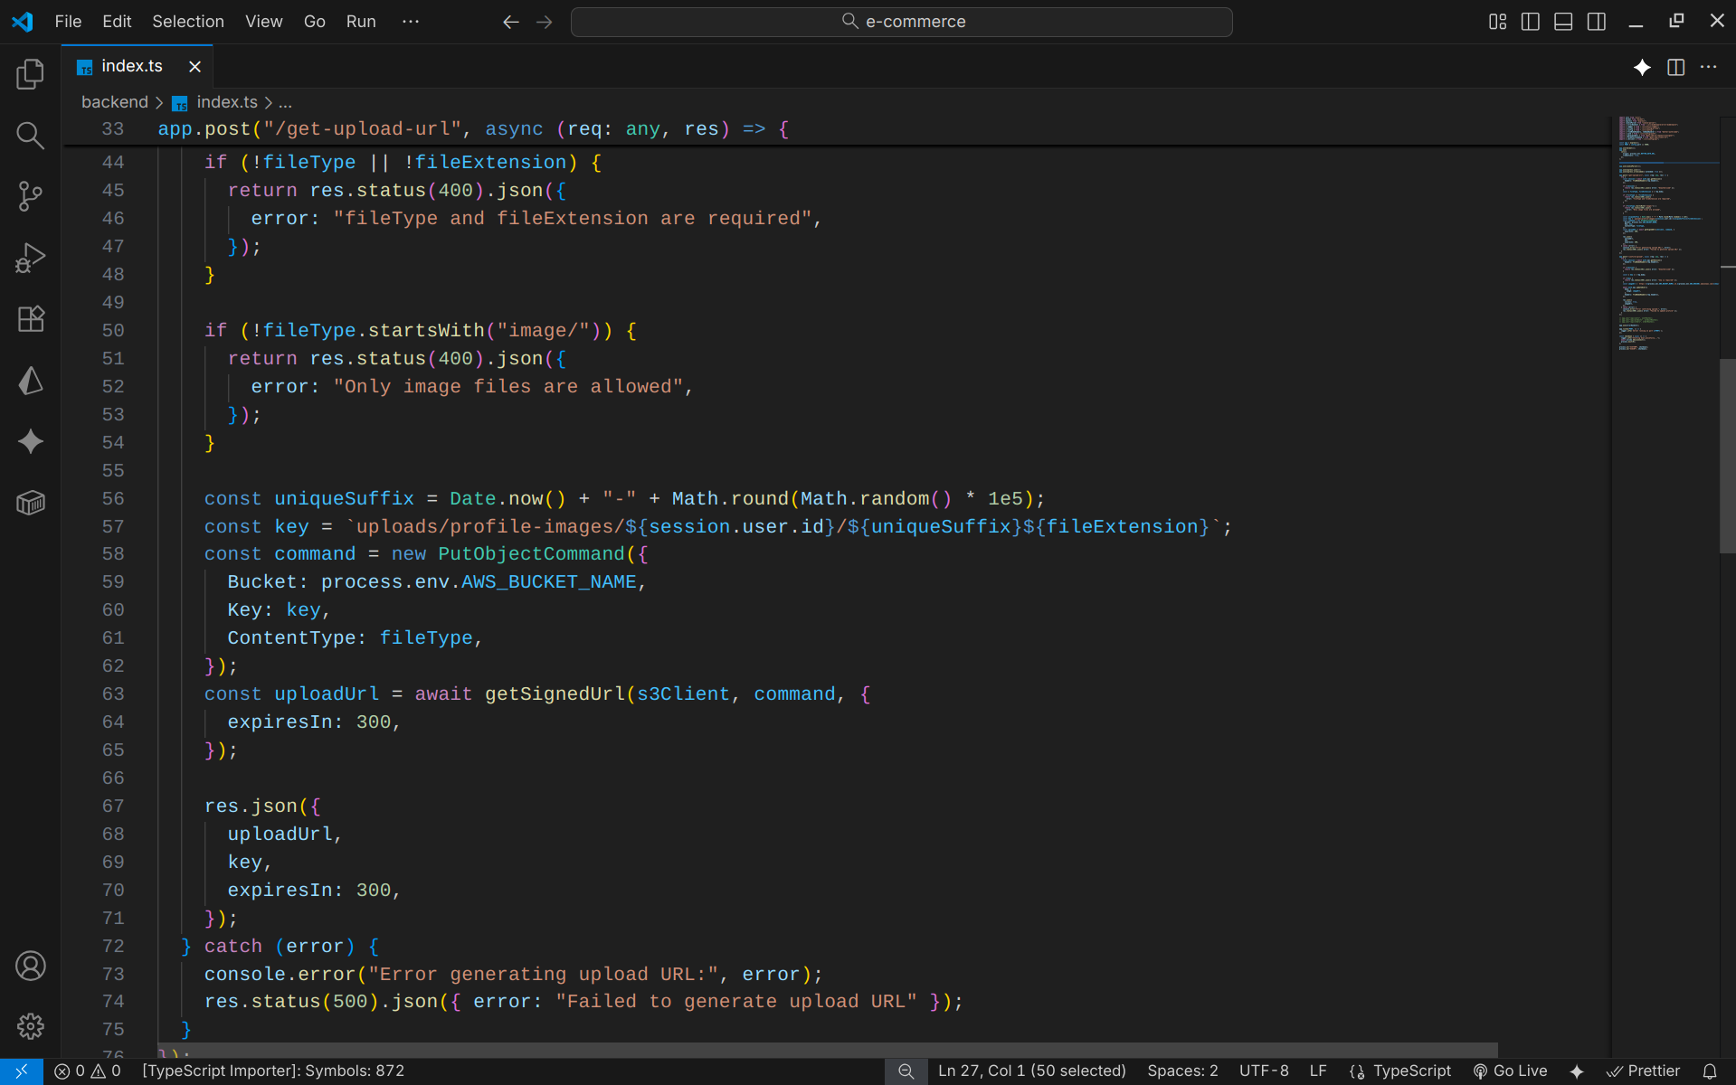
Task: Open the Explorer view in activity bar
Action: (30, 74)
